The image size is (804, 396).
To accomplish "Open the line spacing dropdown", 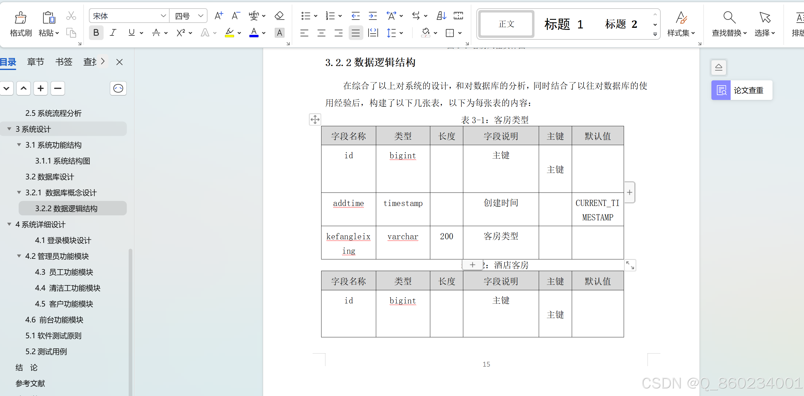I will coord(401,33).
